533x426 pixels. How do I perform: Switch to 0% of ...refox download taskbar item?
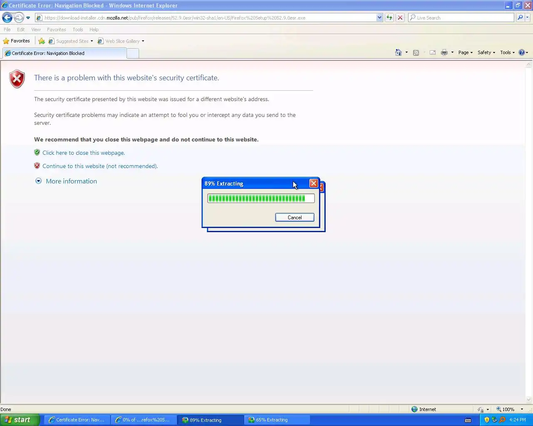click(143, 420)
